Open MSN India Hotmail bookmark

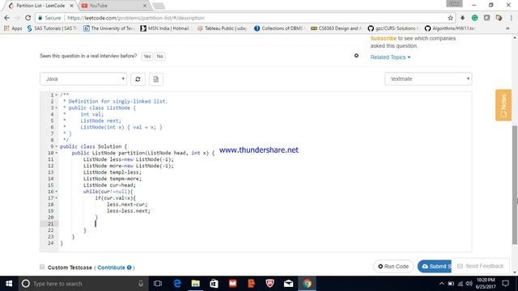(x=165, y=28)
